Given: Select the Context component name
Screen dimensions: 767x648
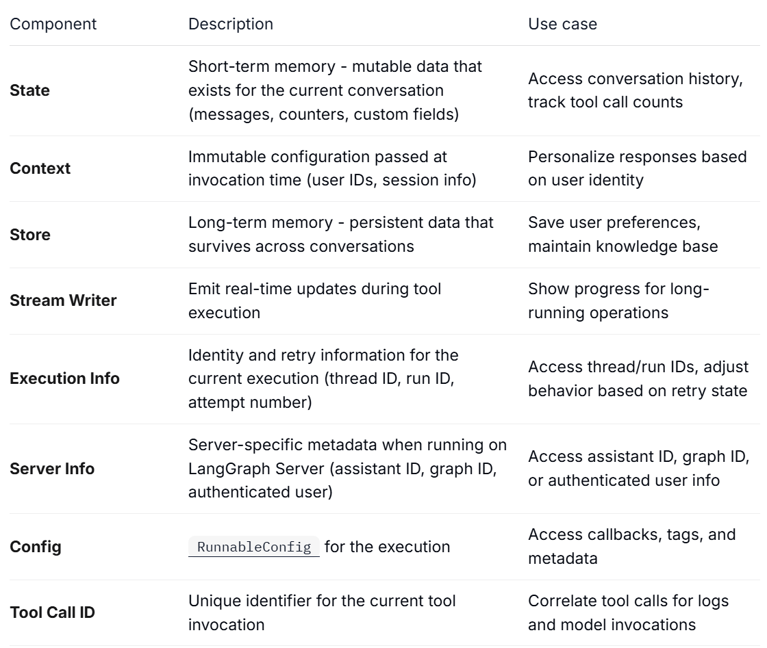Looking at the screenshot, I should tap(40, 168).
